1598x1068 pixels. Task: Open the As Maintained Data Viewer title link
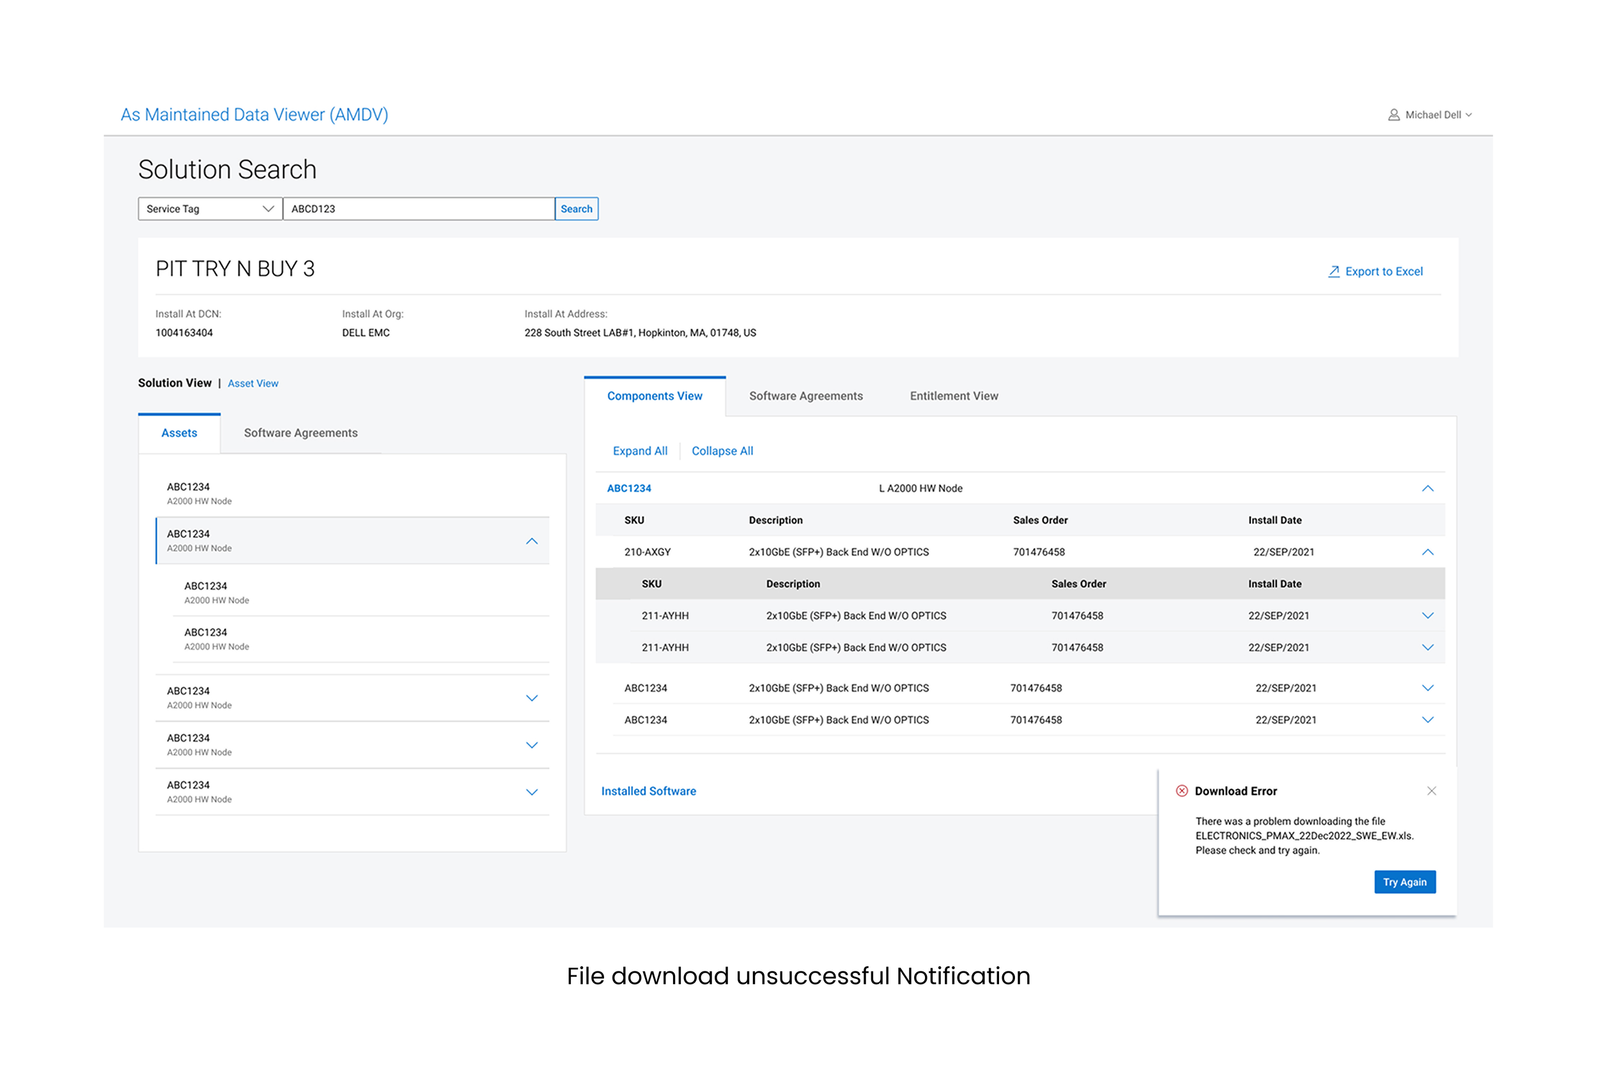click(x=254, y=114)
